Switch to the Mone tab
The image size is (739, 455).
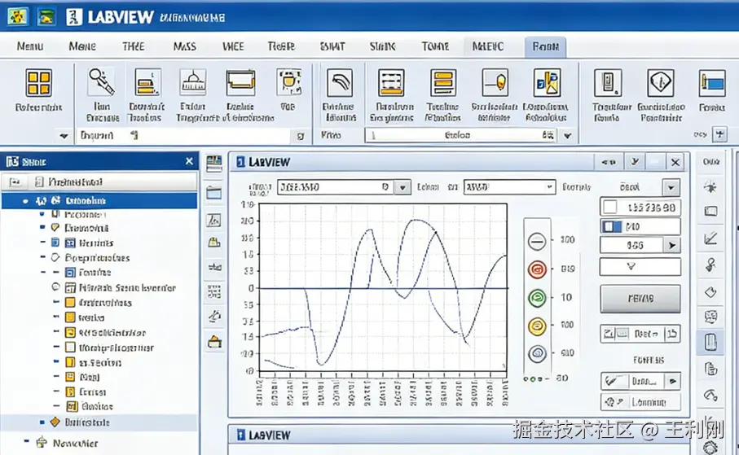(82, 46)
